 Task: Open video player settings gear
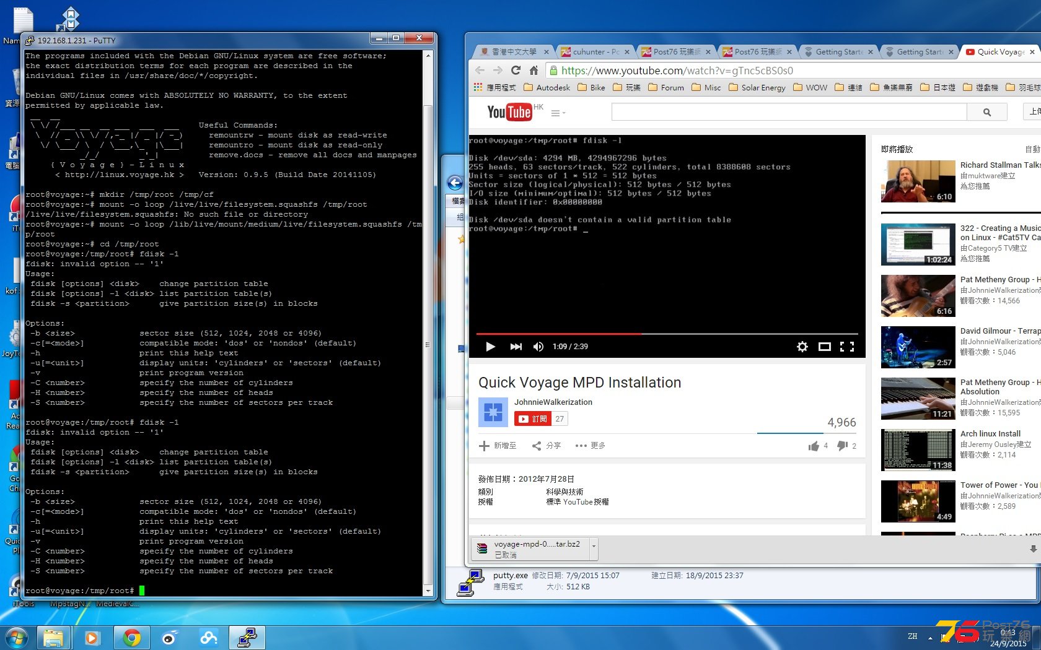point(802,347)
